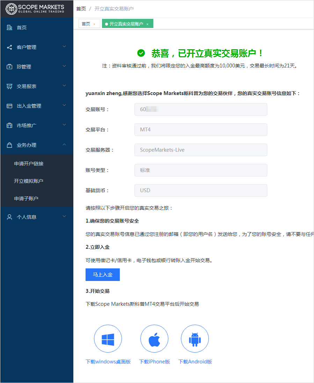This screenshot has height=383, width=314.
Task: Click the 出入金管理 sidebar icon
Action: click(9, 105)
